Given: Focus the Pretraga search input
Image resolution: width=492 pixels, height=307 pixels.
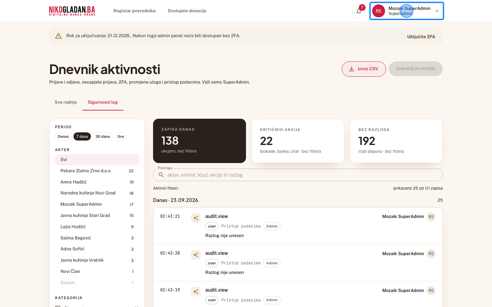Looking at the screenshot, I should coord(298,175).
